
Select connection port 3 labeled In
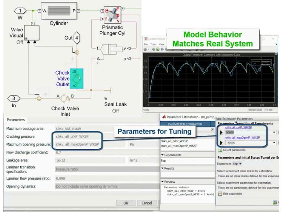coord(14,98)
